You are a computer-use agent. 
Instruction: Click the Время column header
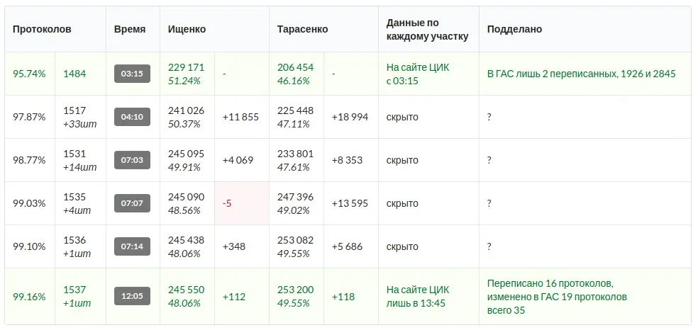[130, 29]
